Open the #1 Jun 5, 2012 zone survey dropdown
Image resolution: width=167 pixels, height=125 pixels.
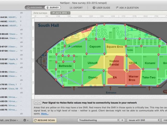pos(60,13)
